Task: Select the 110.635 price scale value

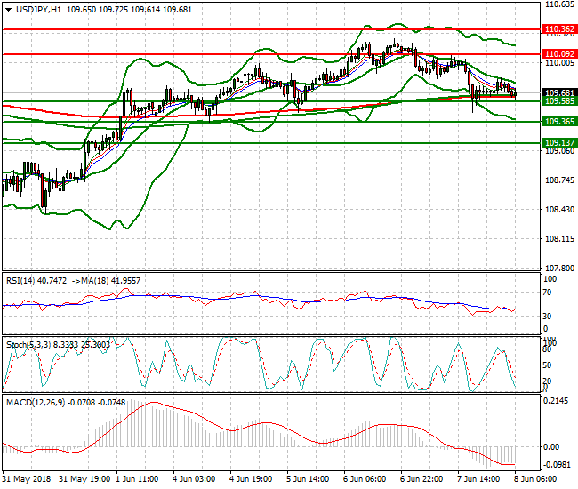Action: (x=559, y=4)
